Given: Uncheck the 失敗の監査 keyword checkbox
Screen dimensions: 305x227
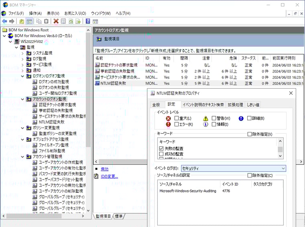Looking at the screenshot, I should (x=161, y=149).
